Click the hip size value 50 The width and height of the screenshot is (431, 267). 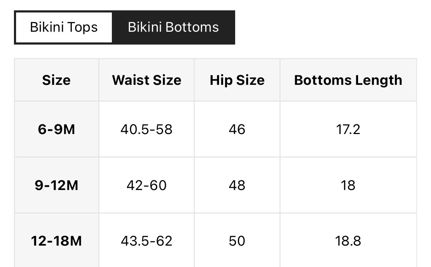tap(237, 241)
